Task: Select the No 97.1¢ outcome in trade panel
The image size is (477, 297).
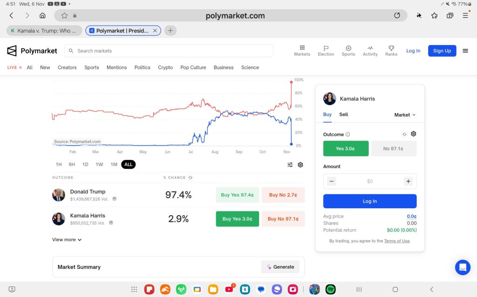Action: 394,149
